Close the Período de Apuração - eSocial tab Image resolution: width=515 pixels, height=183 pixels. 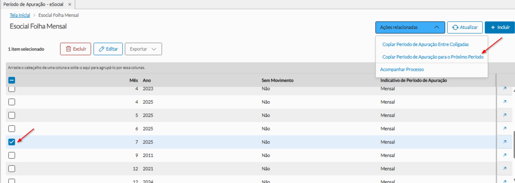(70, 4)
